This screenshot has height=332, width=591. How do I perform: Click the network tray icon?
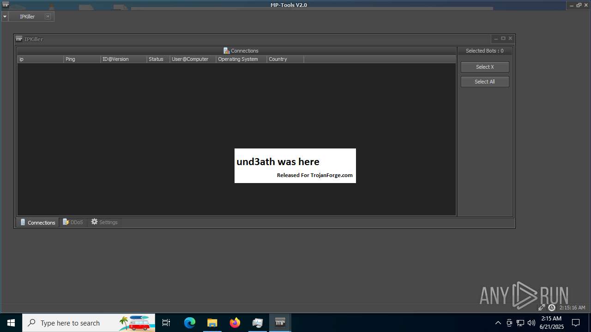pos(520,323)
